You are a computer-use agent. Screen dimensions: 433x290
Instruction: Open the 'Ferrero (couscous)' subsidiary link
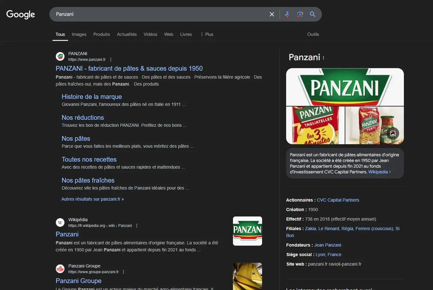(x=374, y=229)
